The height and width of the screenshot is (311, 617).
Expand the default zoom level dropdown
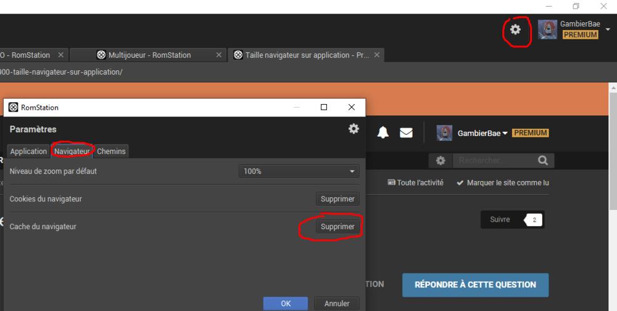pyautogui.click(x=299, y=171)
